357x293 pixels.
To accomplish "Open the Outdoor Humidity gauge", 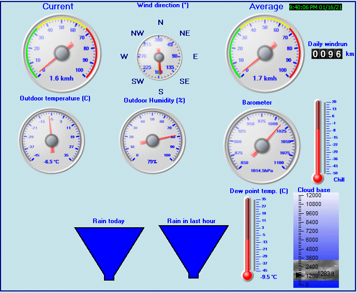I will coord(152,140).
